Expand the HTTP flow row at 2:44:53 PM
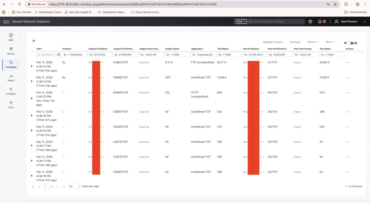This screenshot has width=370, height=203. (32, 97)
